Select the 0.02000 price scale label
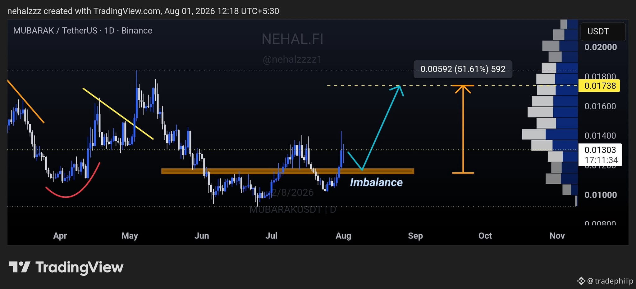The width and height of the screenshot is (636, 289). point(600,47)
